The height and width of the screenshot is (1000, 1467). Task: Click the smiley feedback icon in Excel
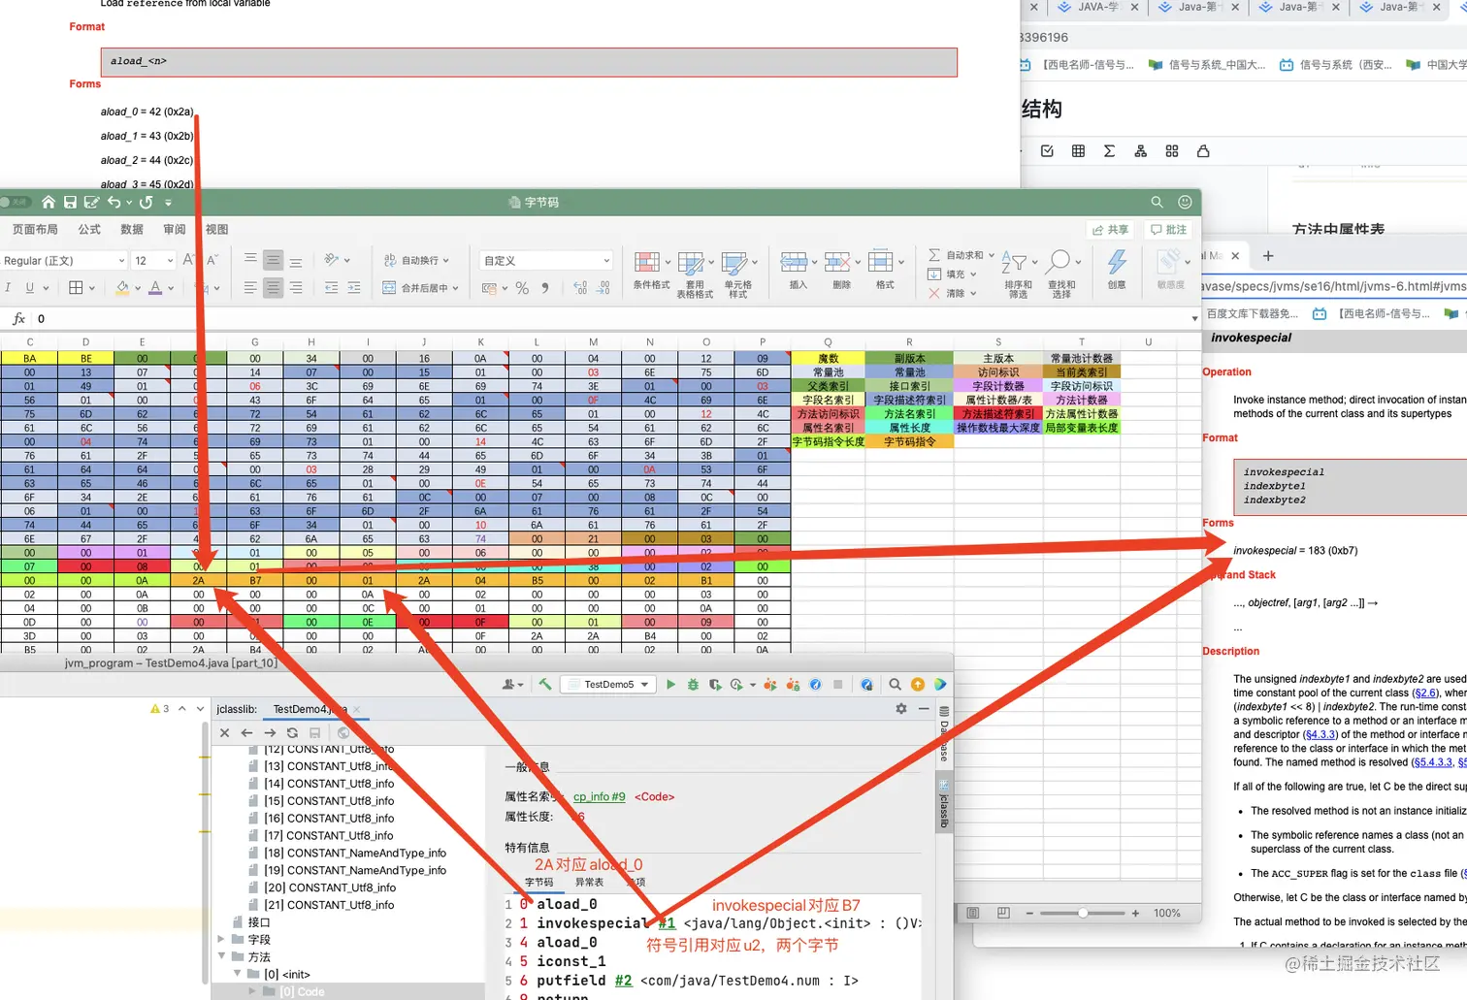[x=1185, y=202]
